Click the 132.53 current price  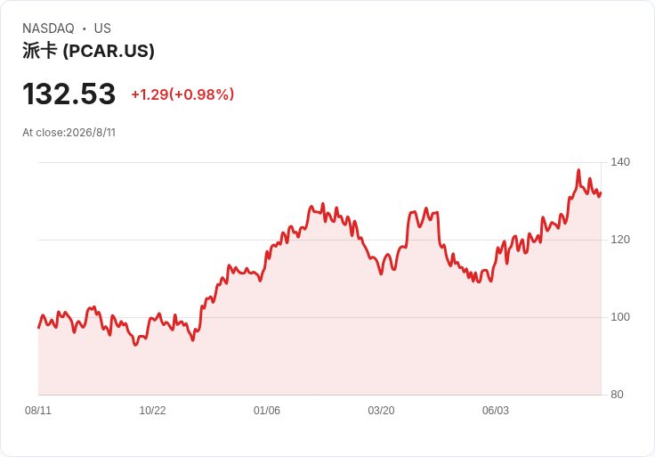[x=69, y=94]
